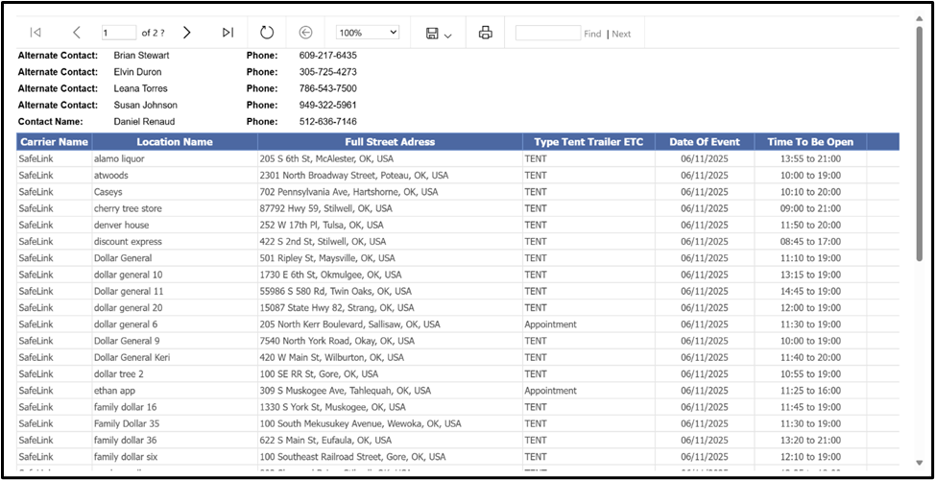Viewport: 935px width, 480px height.
Task: Click address 501 Ripley St, Maysville
Action: tap(327, 258)
